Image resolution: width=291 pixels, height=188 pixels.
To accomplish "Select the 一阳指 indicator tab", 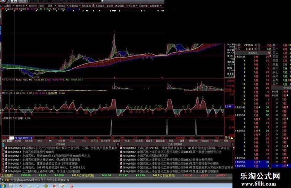I will [215, 141].
